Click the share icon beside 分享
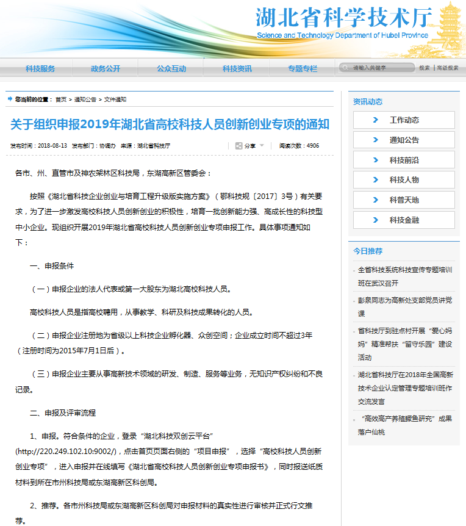 click(238, 146)
